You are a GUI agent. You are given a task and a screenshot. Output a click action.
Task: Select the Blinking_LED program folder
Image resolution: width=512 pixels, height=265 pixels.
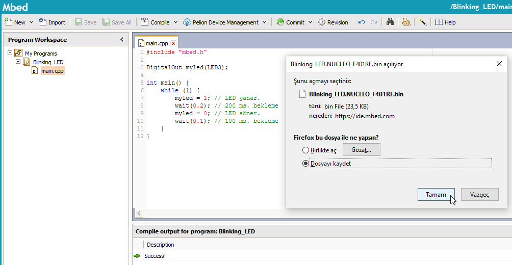pyautogui.click(x=48, y=62)
